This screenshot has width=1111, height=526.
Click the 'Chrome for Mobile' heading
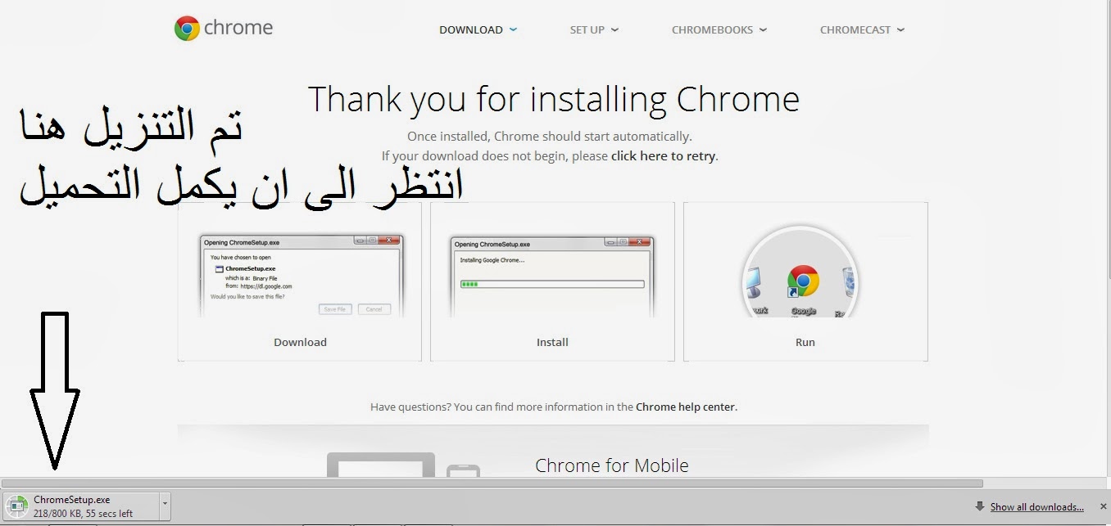(612, 465)
